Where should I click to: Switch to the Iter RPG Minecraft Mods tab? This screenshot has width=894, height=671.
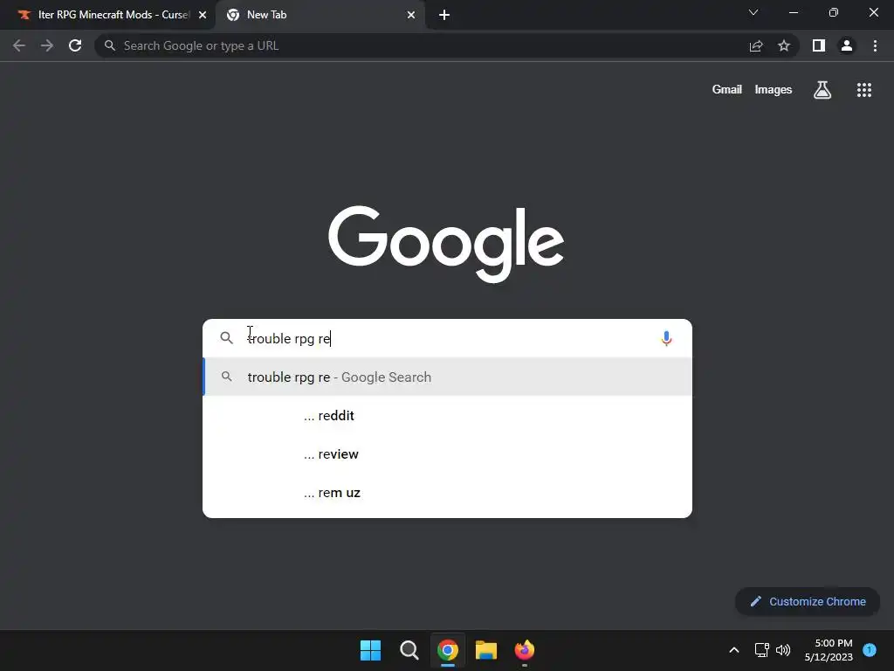108,15
